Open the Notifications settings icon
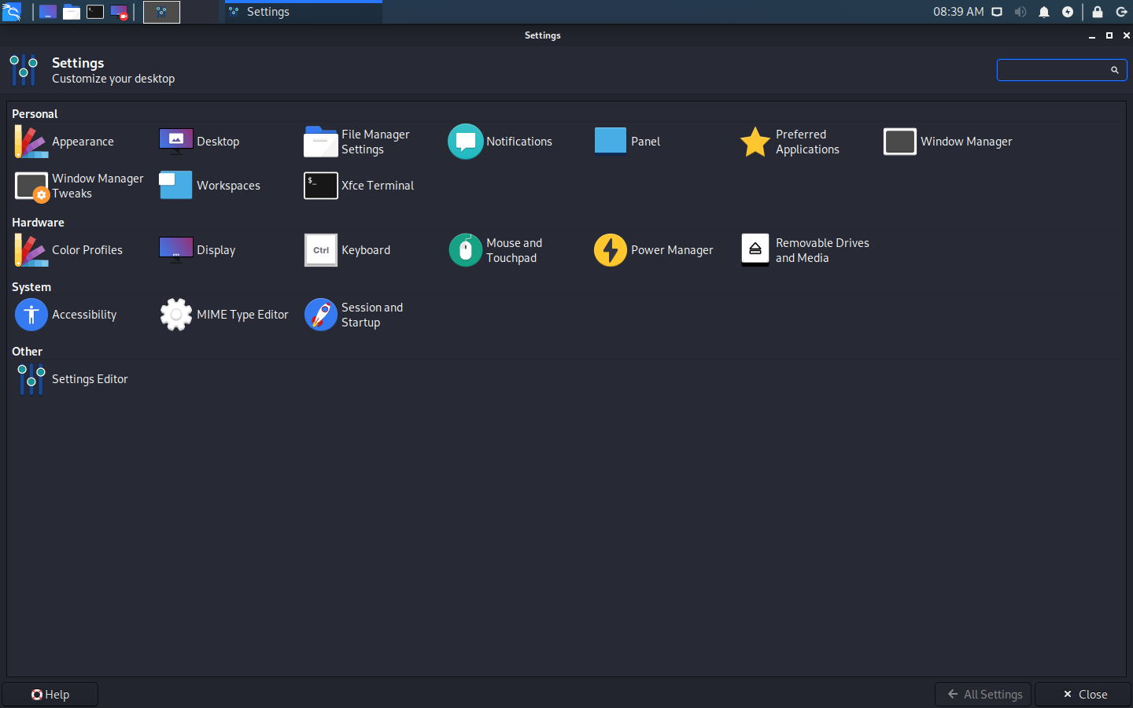 (x=466, y=142)
